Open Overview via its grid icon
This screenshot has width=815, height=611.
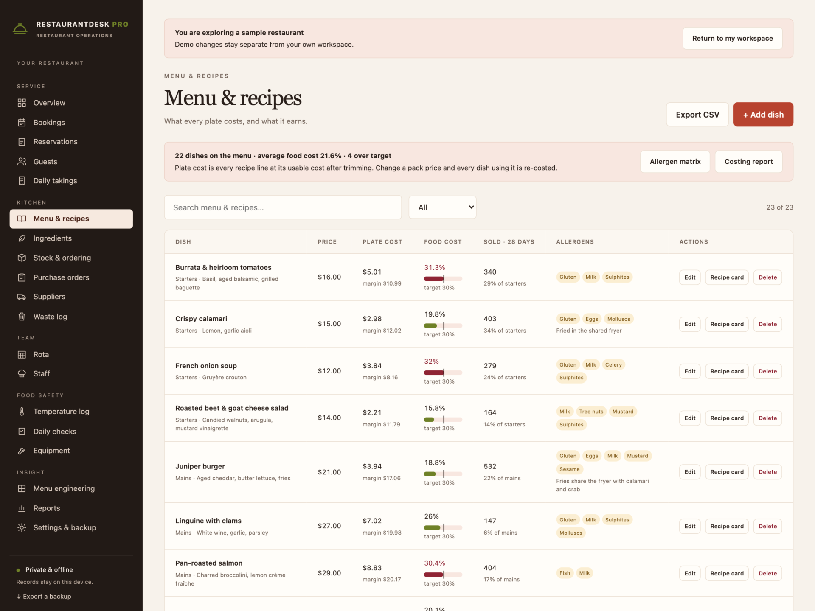[22, 103]
